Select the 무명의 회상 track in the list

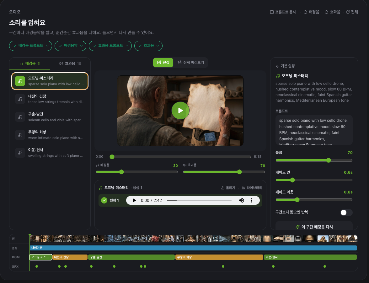50,135
